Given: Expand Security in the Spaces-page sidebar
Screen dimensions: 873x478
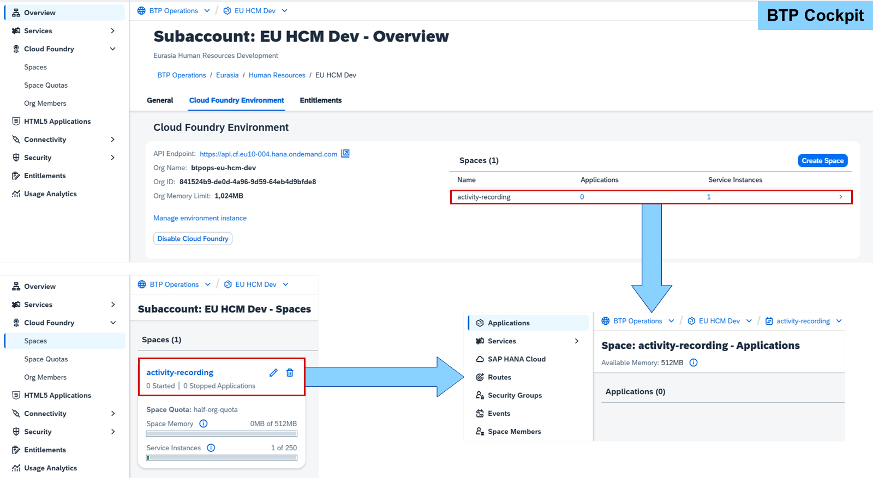Looking at the screenshot, I should pyautogui.click(x=113, y=432).
